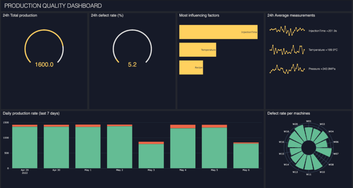Click the 1600.0 total production value
The image size is (353, 188).
[x=44, y=65]
